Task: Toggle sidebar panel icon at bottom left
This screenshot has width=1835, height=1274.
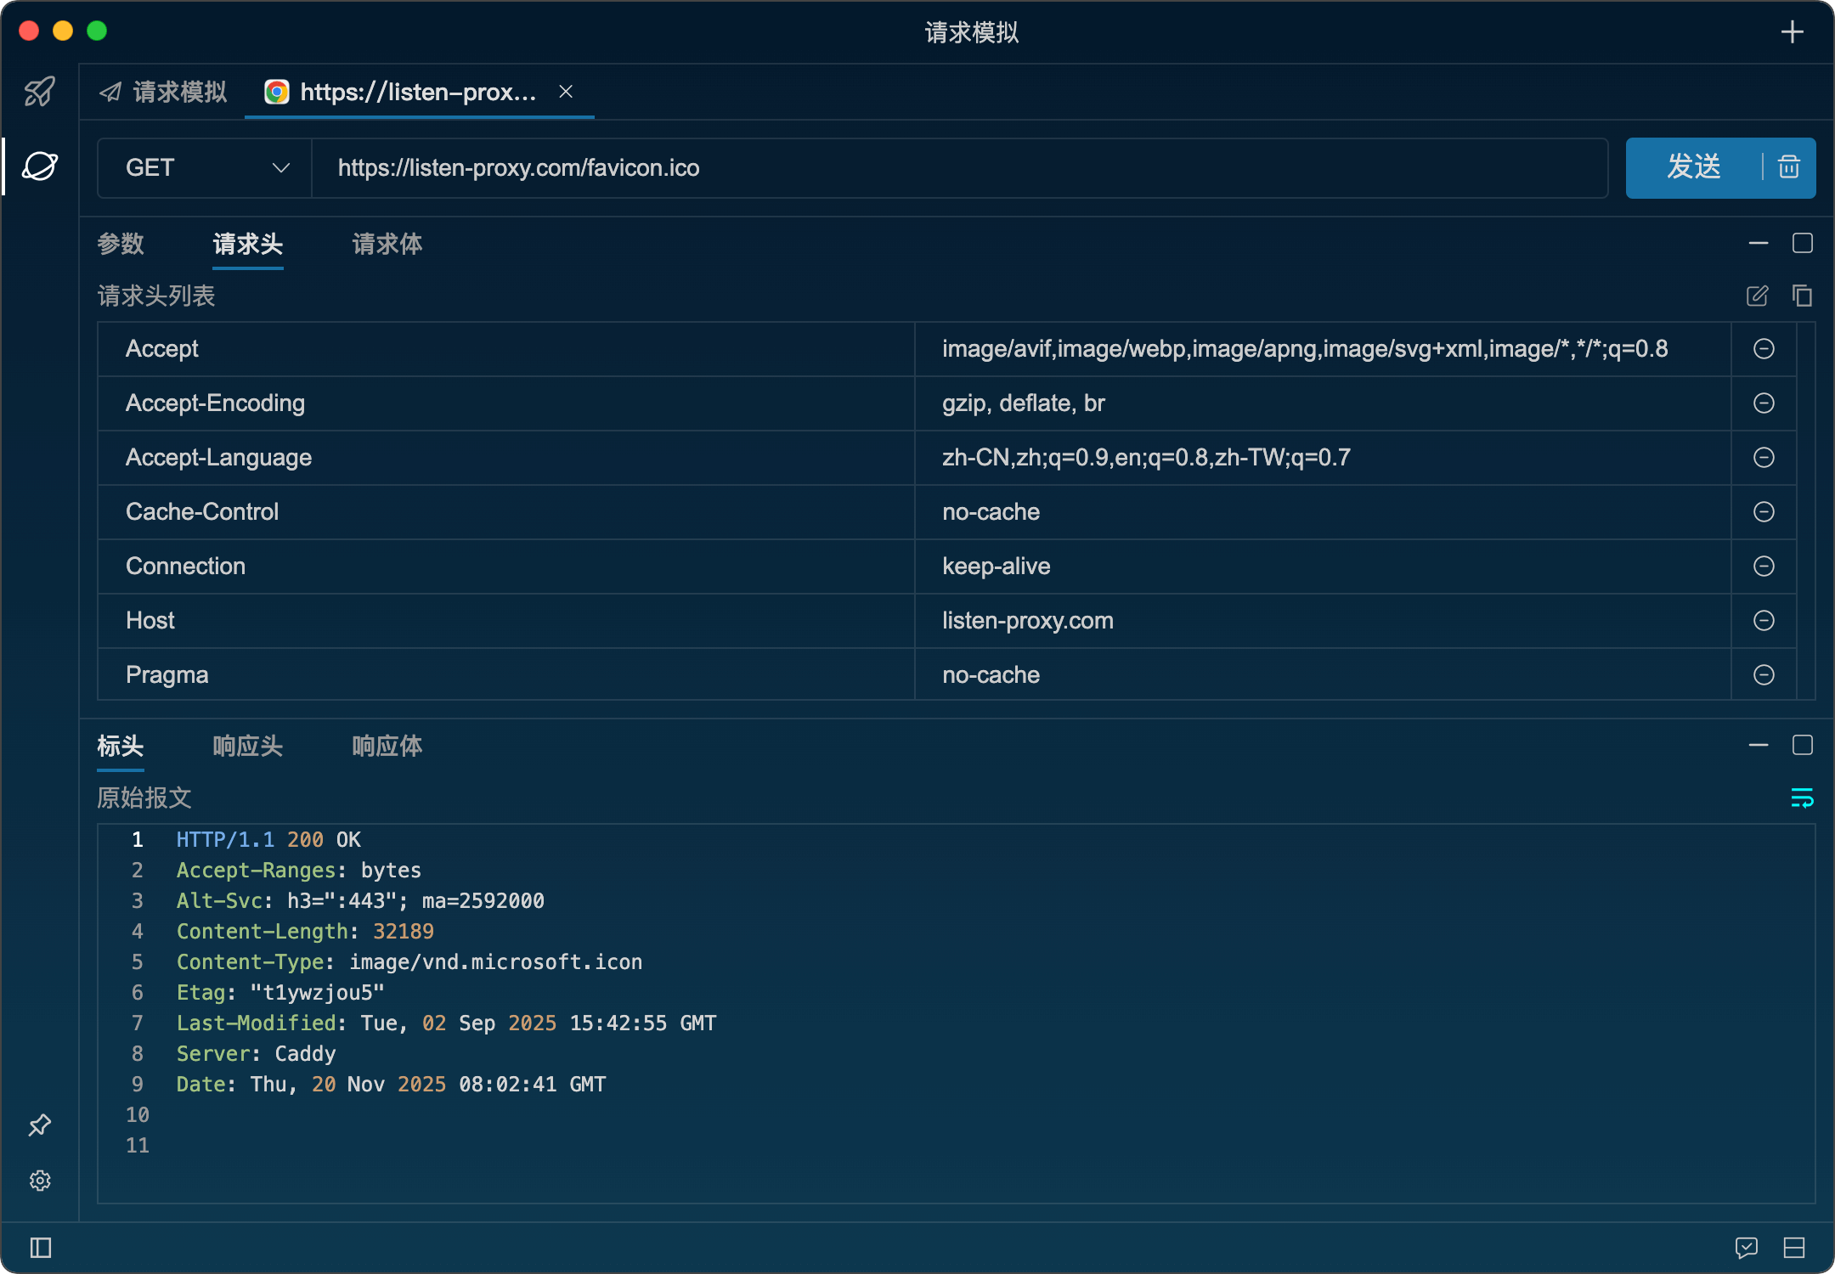Action: click(x=40, y=1248)
